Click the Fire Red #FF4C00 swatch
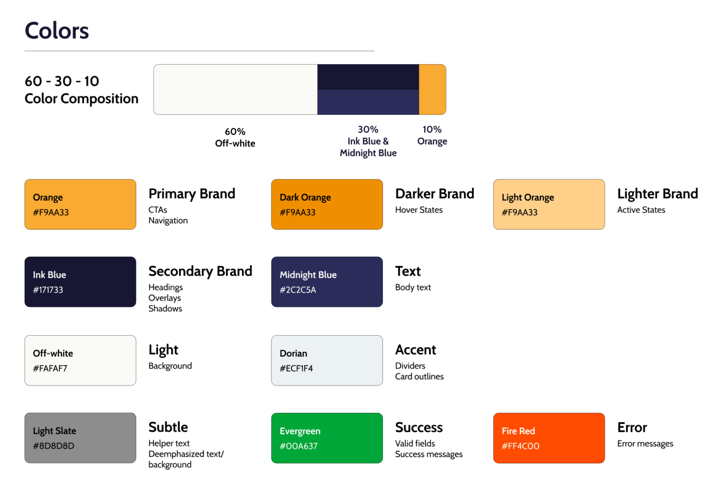The height and width of the screenshot is (490, 725). coord(549,438)
